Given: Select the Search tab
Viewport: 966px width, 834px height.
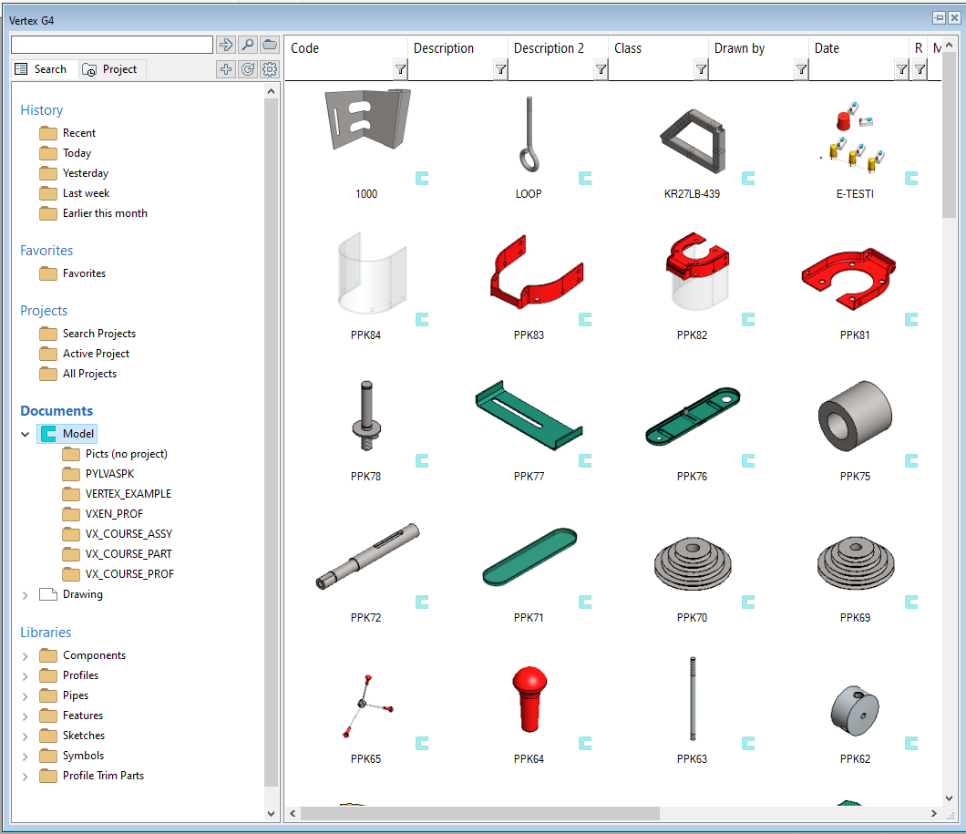Looking at the screenshot, I should tap(42, 69).
